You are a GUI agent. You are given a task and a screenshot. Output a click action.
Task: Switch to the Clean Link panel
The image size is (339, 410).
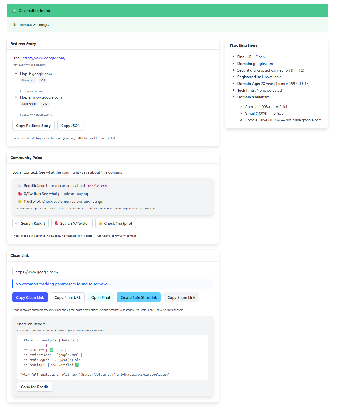point(19,255)
